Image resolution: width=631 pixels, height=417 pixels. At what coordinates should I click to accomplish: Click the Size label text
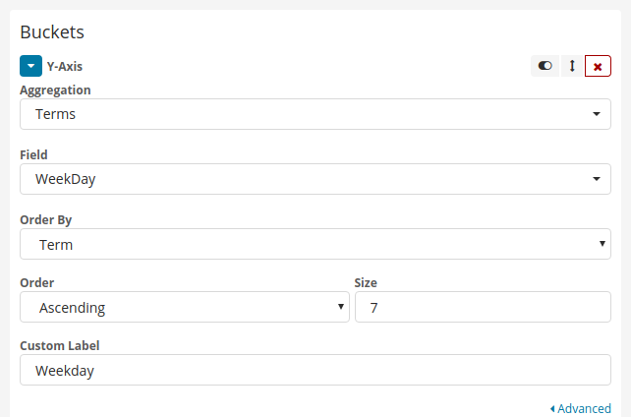366,282
